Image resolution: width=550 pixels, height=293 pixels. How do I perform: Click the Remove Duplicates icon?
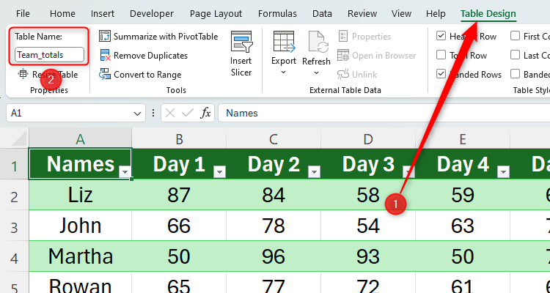pyautogui.click(x=105, y=55)
